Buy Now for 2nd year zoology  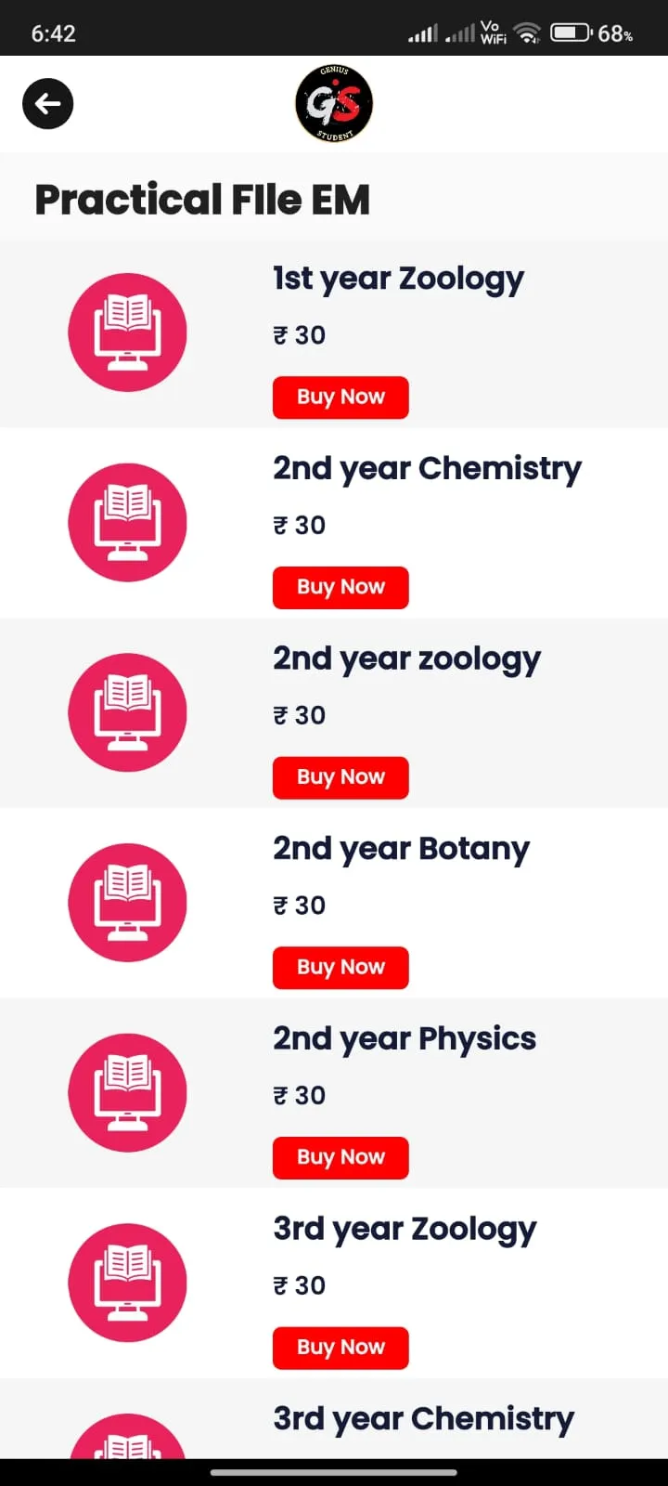click(340, 777)
